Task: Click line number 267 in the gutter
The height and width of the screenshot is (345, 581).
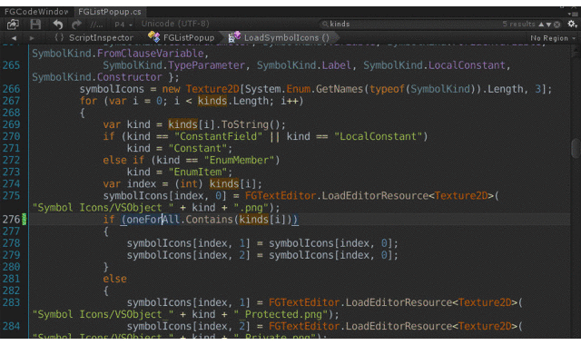Action: (11, 101)
